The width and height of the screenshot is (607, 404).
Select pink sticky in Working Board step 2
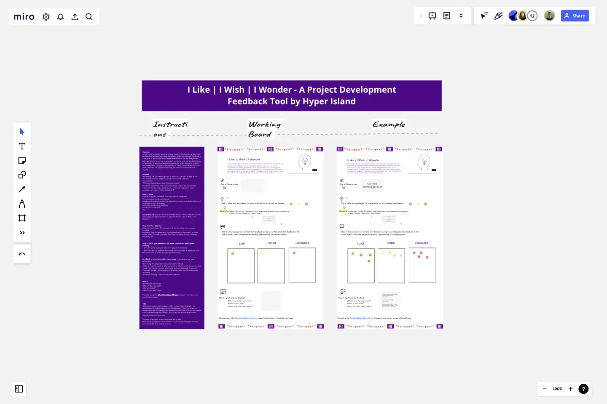coord(306,204)
